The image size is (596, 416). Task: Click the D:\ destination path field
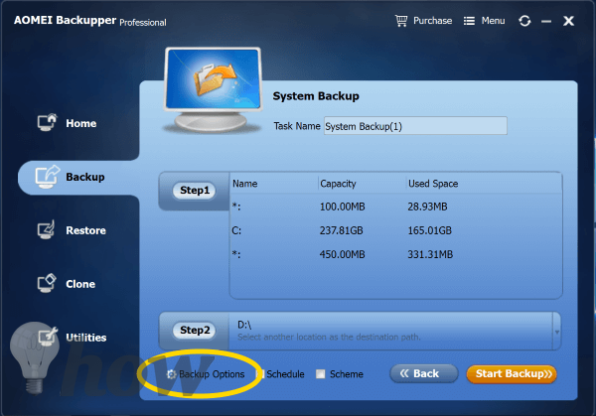click(390, 331)
